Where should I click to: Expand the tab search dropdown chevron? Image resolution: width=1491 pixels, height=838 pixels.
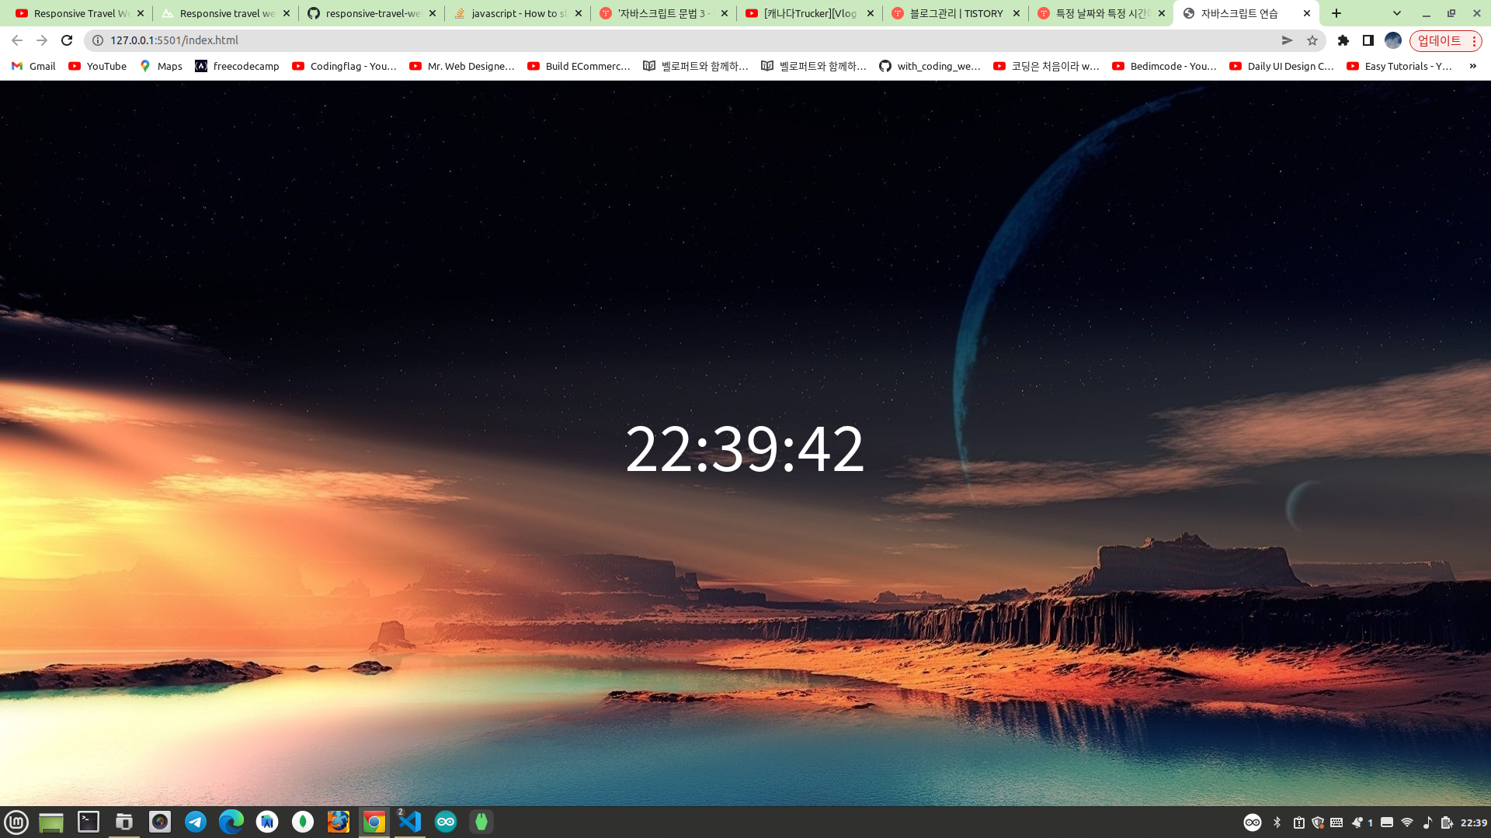point(1397,13)
